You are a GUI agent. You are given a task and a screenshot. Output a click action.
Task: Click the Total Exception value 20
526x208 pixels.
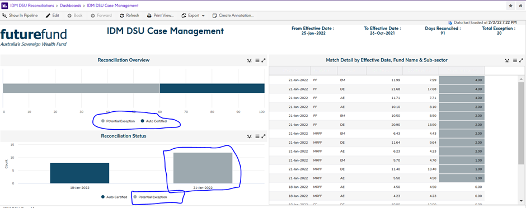coord(499,33)
